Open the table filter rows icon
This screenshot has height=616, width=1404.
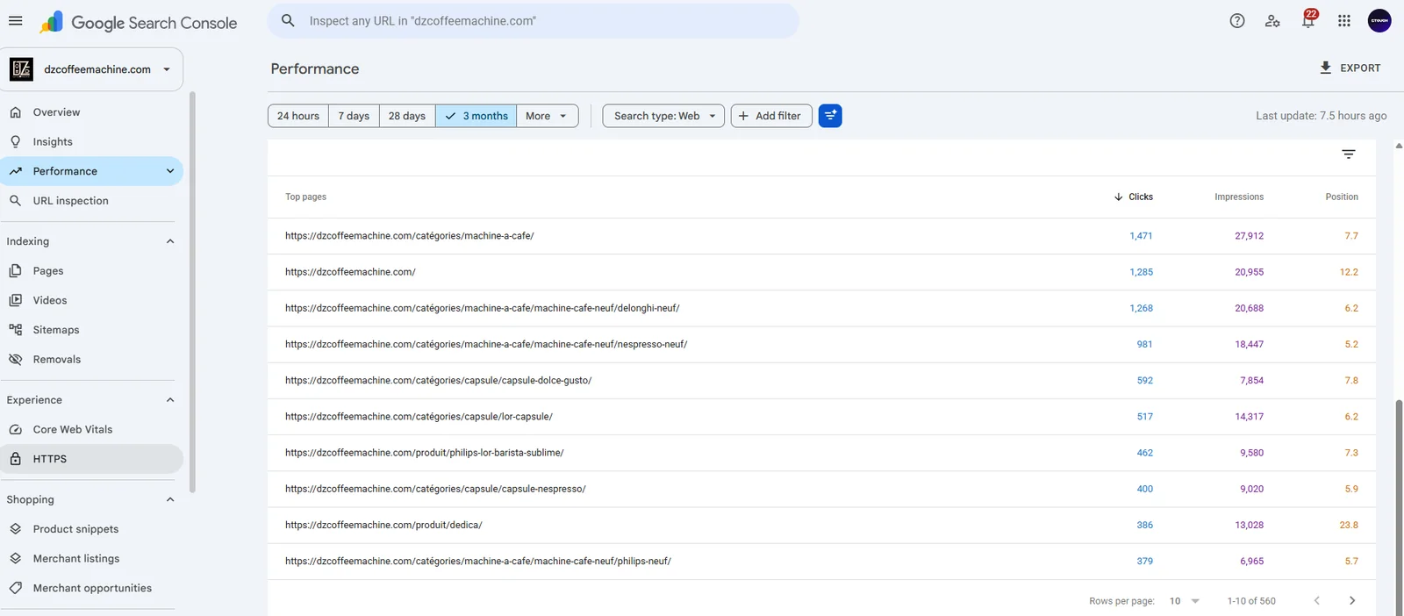(x=1349, y=154)
